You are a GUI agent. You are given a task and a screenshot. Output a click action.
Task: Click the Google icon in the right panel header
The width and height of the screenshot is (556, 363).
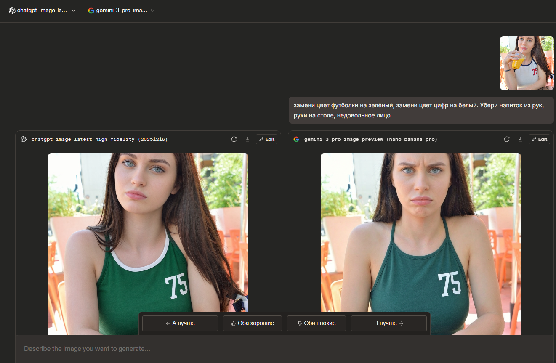(296, 139)
